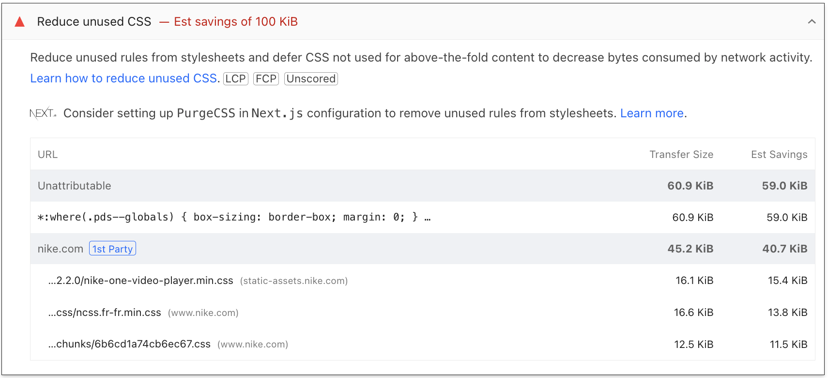Select the LCP metric chip

pyautogui.click(x=236, y=79)
